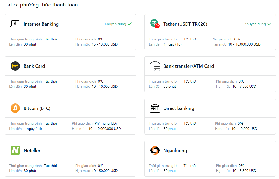Click '0%' fee on the Neteller card

100,166
